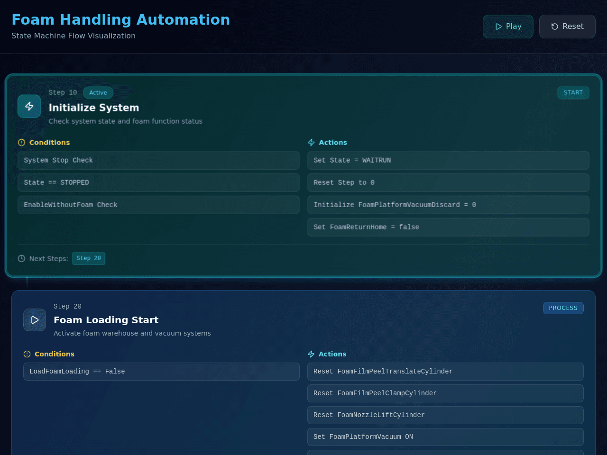
Task: Select Reset FoamFilmPeelTranslateCylinder action
Action: coord(445,372)
